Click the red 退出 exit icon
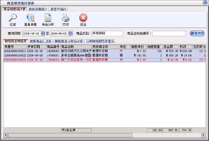 point(83,19)
